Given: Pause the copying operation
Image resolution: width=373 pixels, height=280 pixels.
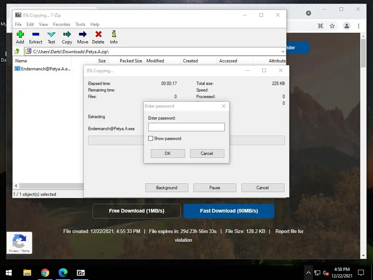Looking at the screenshot, I should coord(215,188).
